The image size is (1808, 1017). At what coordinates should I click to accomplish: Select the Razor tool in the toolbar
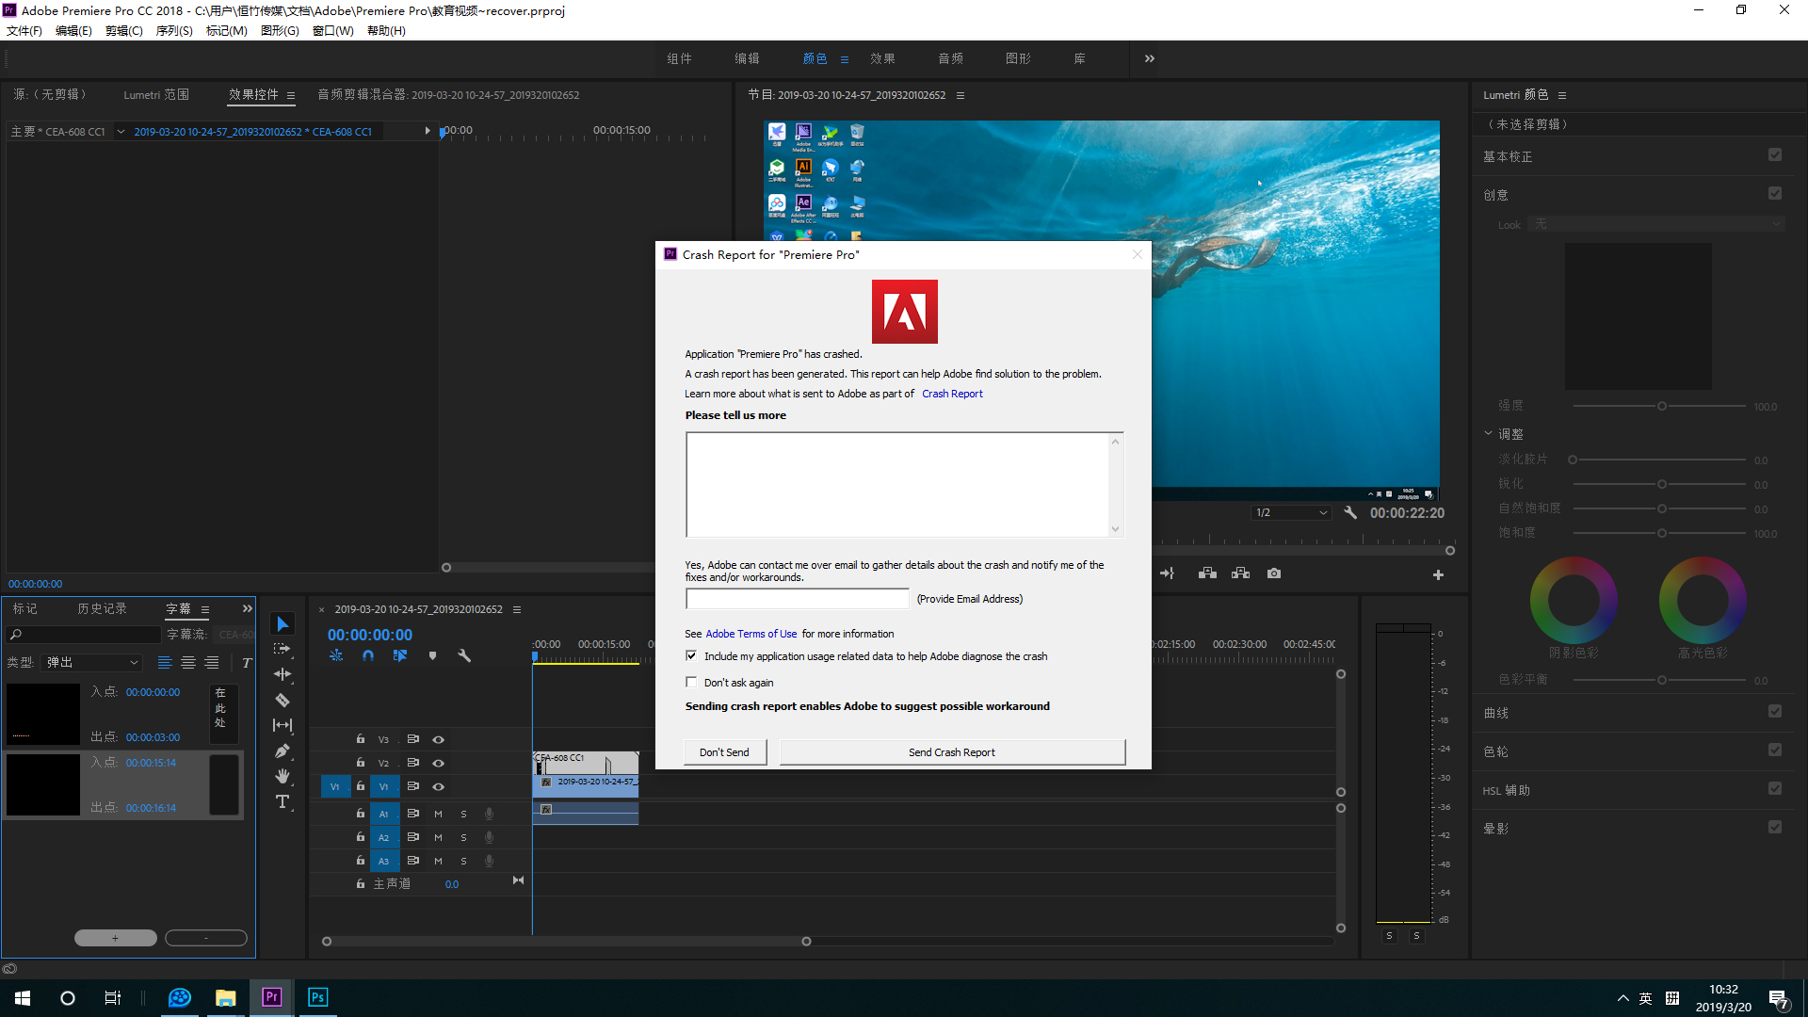coord(282,700)
